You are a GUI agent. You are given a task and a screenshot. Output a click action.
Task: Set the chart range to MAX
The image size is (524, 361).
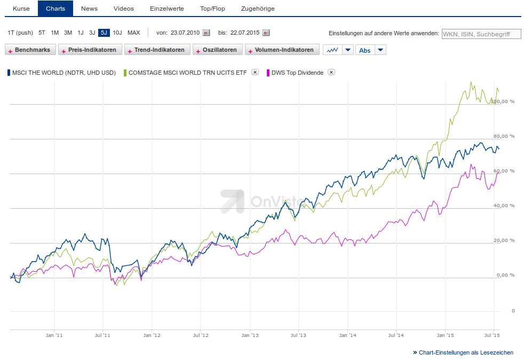pos(133,33)
